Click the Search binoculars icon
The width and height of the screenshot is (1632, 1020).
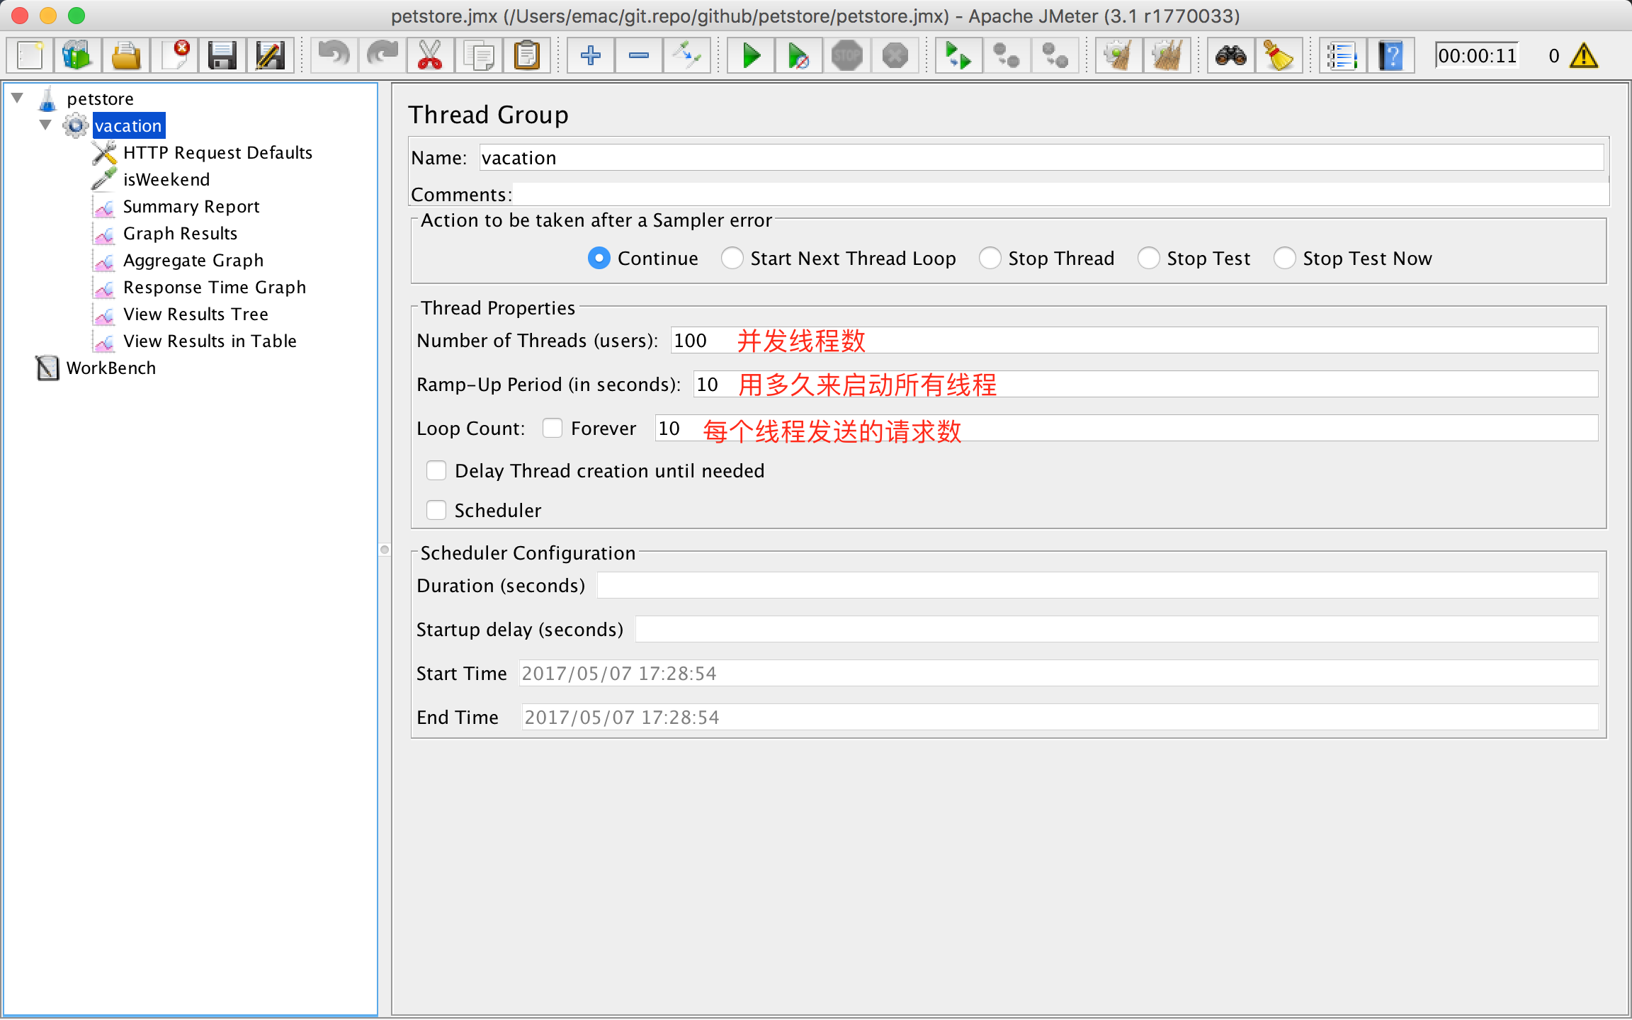point(1230,55)
